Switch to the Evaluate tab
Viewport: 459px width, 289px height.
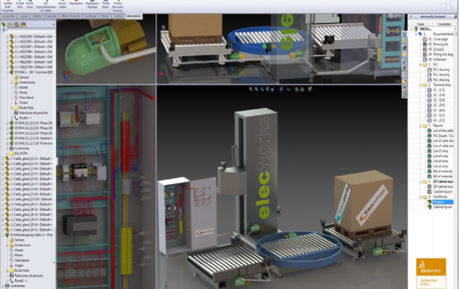pos(51,17)
